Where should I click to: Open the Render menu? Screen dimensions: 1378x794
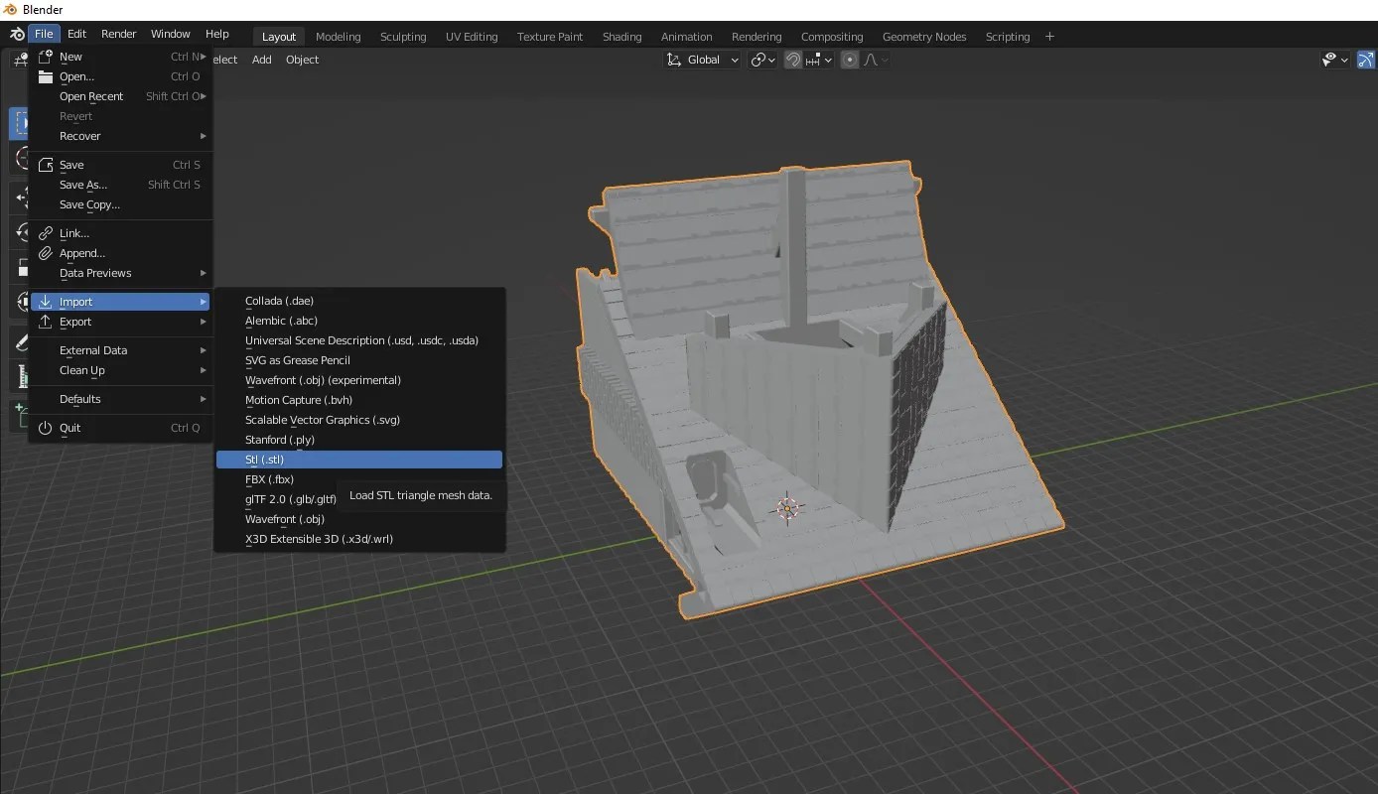118,34
